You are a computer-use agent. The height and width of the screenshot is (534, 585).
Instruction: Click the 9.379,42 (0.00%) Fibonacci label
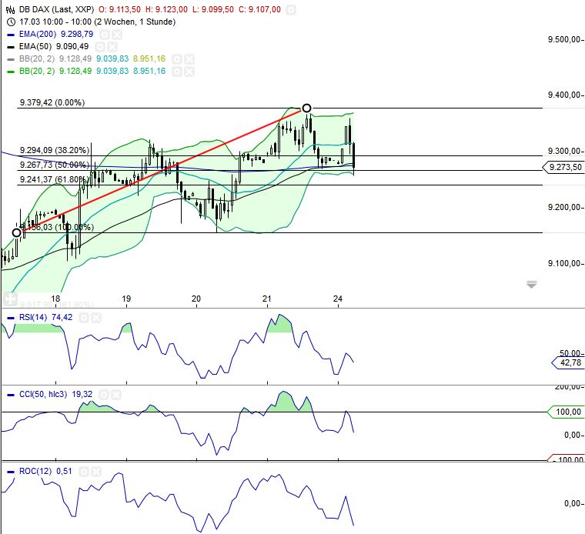(52, 102)
